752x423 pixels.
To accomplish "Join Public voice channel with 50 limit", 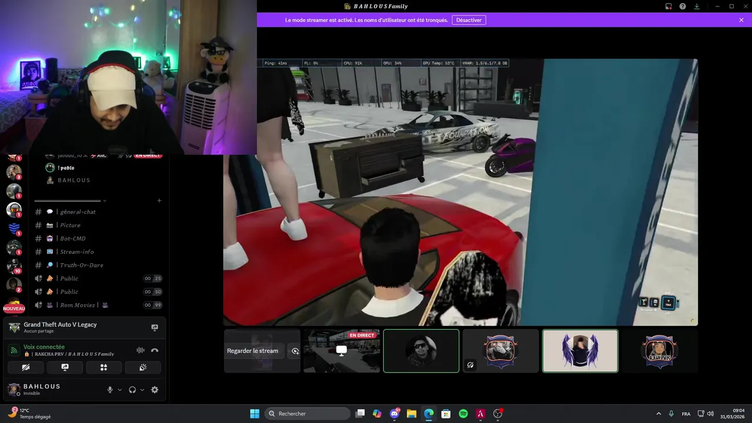I will point(97,291).
